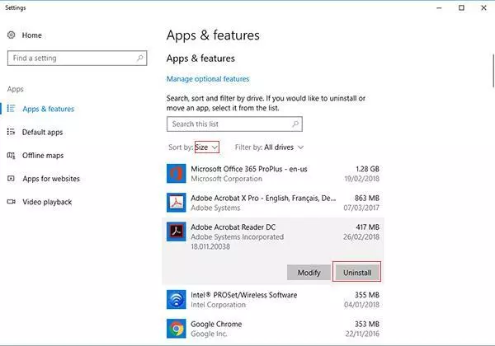The height and width of the screenshot is (346, 495).
Task: Click the date 26/02/2018
Action: (361, 236)
